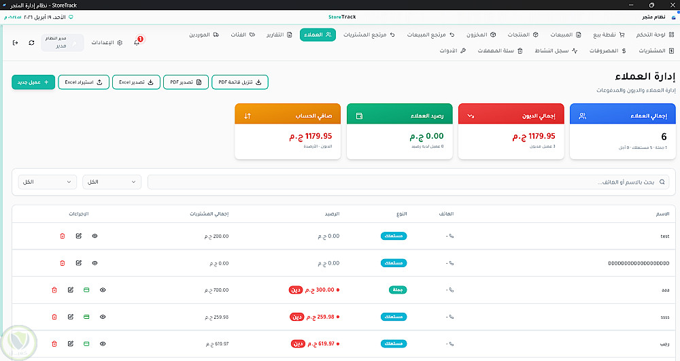Edit customer aaa record
Screen dimensions: 680x361
[x=70, y=290]
